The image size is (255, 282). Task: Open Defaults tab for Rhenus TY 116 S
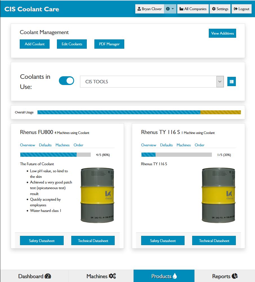tap(166, 145)
